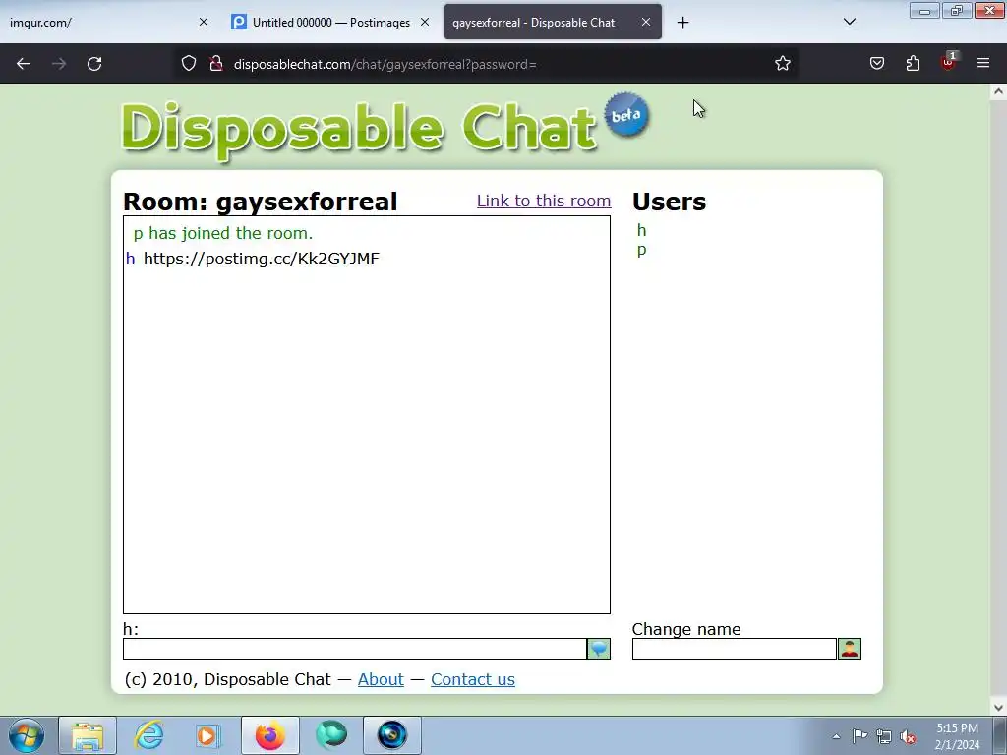This screenshot has width=1007, height=755.
Task: Focus the chat message input field
Action: tap(354, 649)
